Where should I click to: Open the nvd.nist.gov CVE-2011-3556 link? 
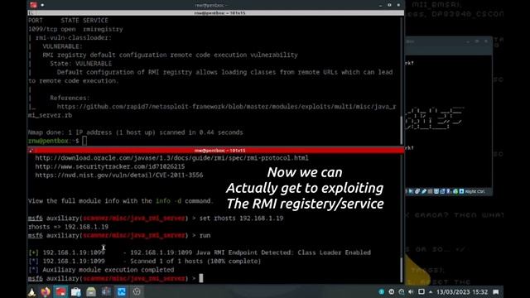[119, 175]
